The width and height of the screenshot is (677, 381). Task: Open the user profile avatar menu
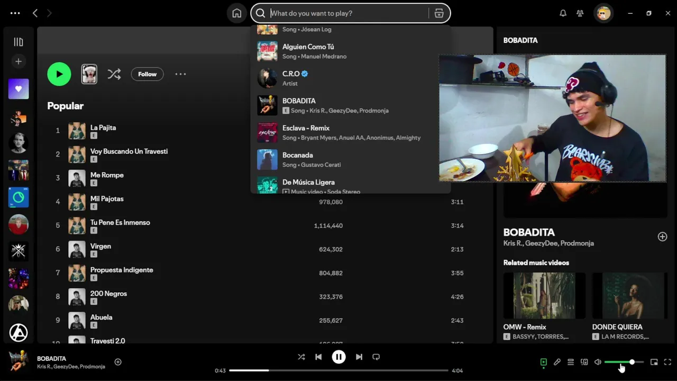pyautogui.click(x=603, y=13)
